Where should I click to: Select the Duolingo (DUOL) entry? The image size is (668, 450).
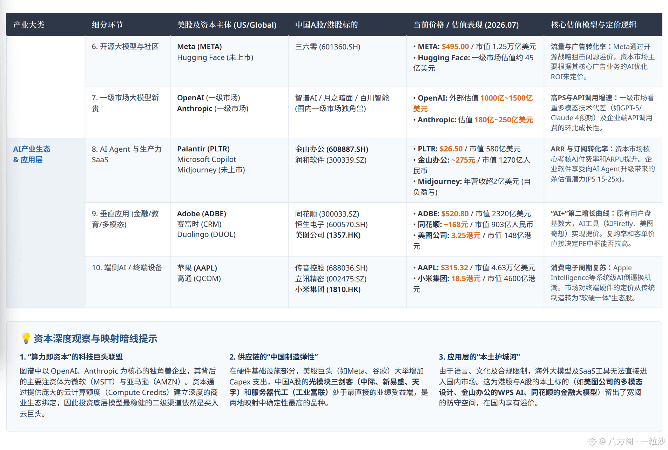206,234
